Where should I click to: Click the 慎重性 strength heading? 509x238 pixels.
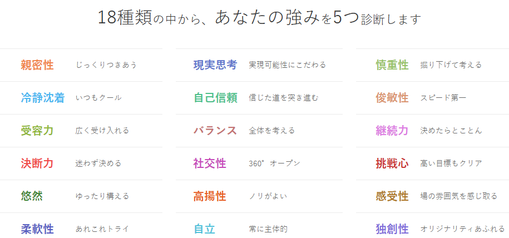tap(392, 65)
